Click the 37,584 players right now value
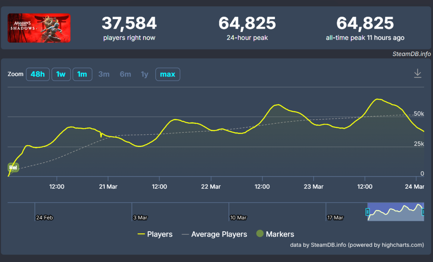This screenshot has width=433, height=262. click(129, 23)
